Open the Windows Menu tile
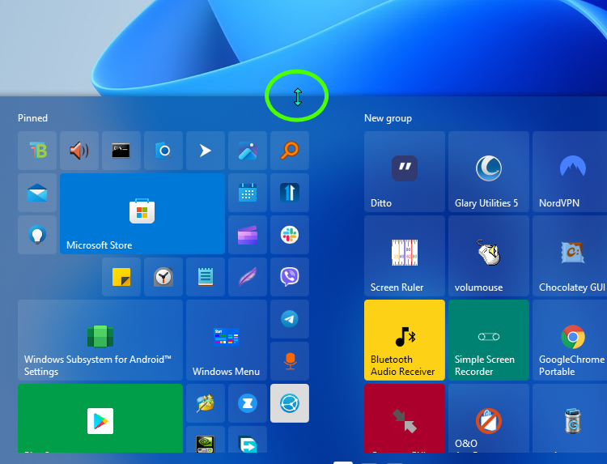This screenshot has width=607, height=464. point(227,340)
